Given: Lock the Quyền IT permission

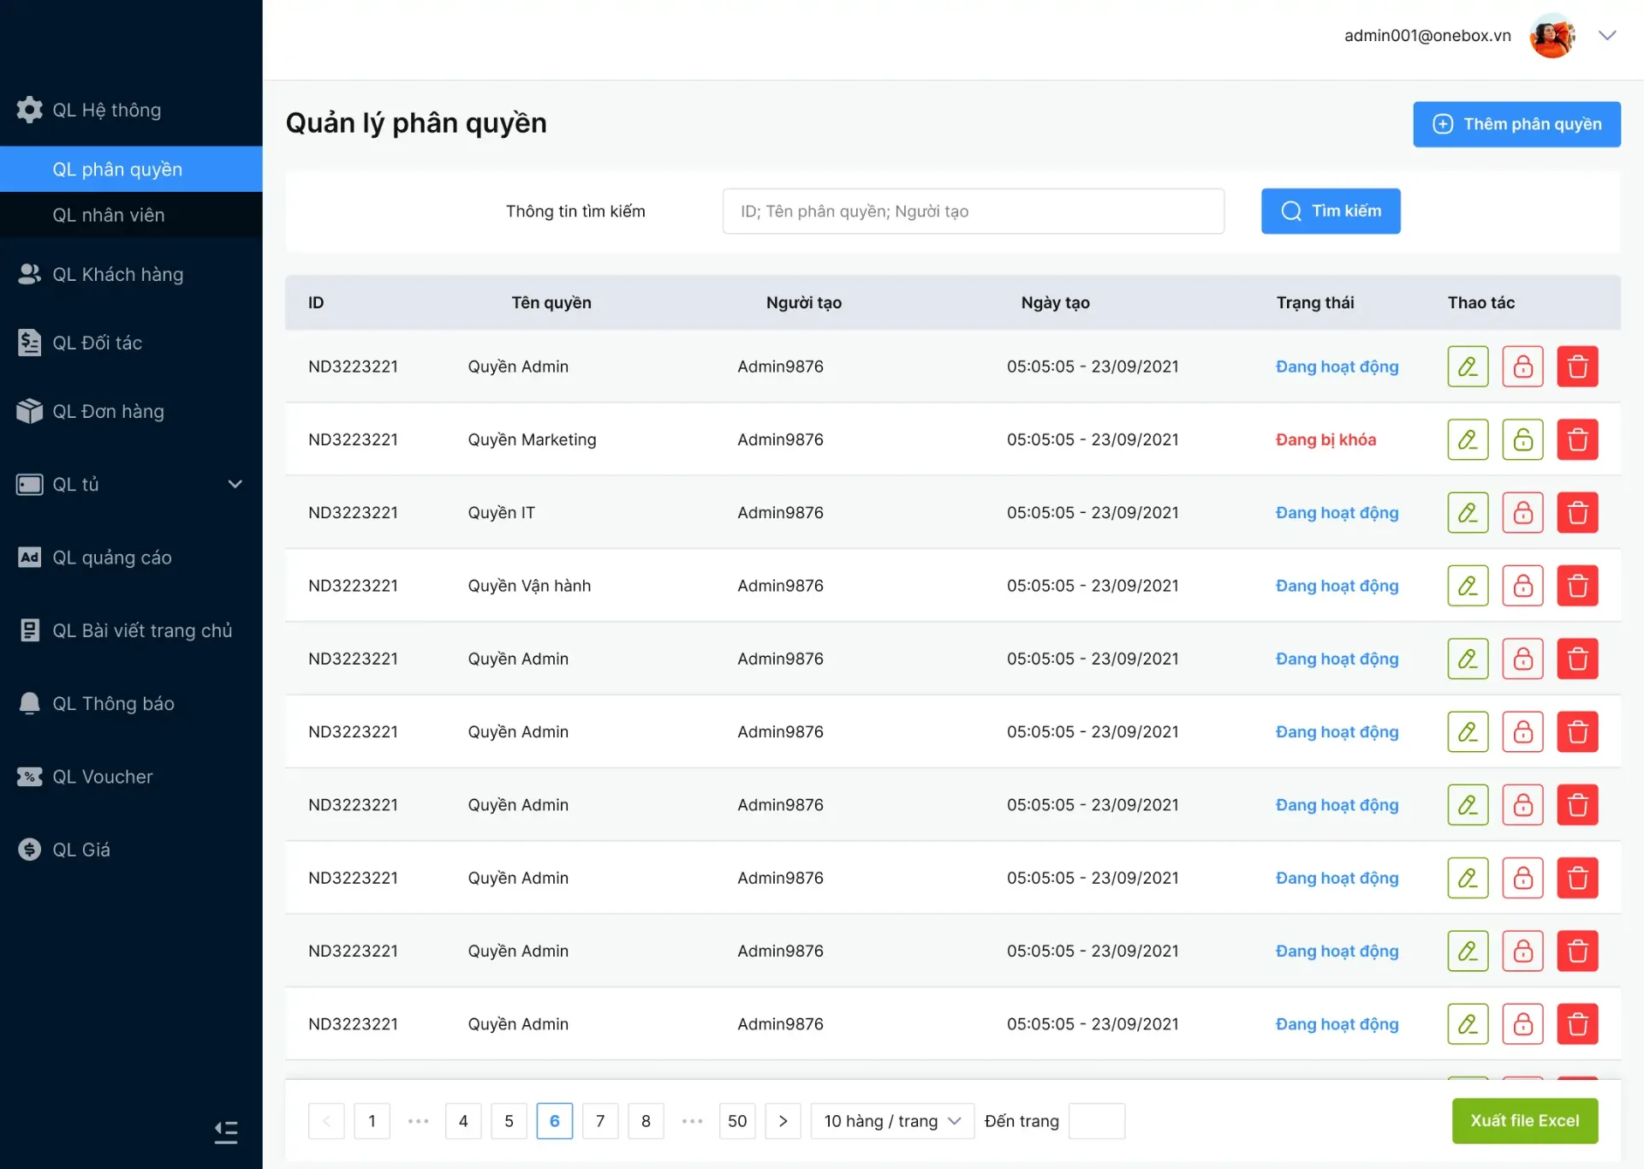Looking at the screenshot, I should coord(1522,512).
